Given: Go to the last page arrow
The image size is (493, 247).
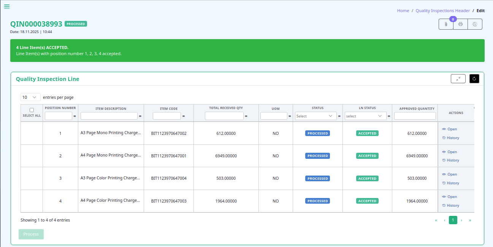Looking at the screenshot, I should [470, 220].
